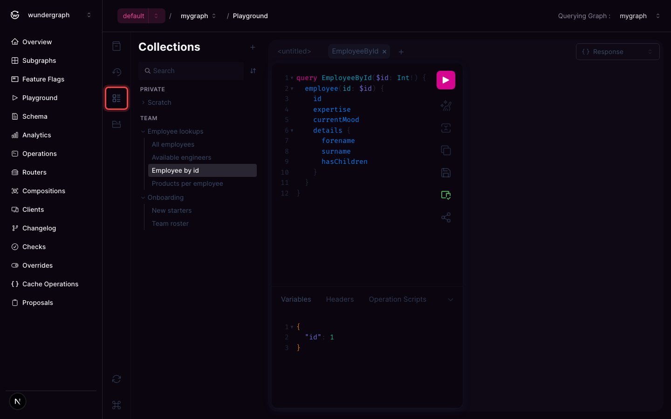Sort collections with the sort arrows icon

click(253, 71)
